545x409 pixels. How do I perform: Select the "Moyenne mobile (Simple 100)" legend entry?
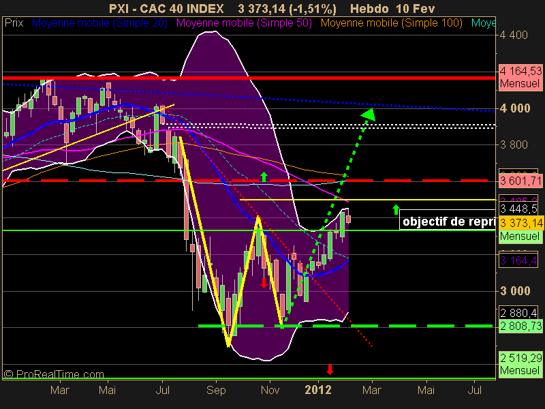click(391, 23)
